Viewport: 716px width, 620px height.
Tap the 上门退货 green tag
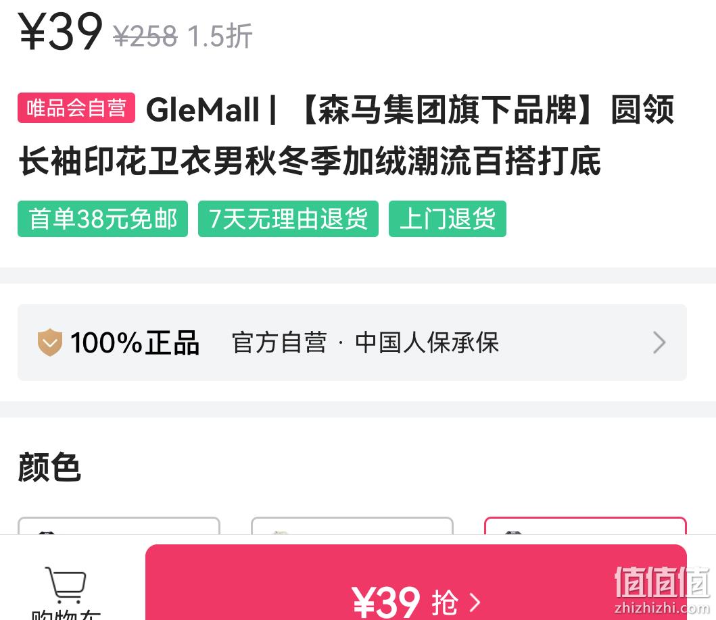448,219
